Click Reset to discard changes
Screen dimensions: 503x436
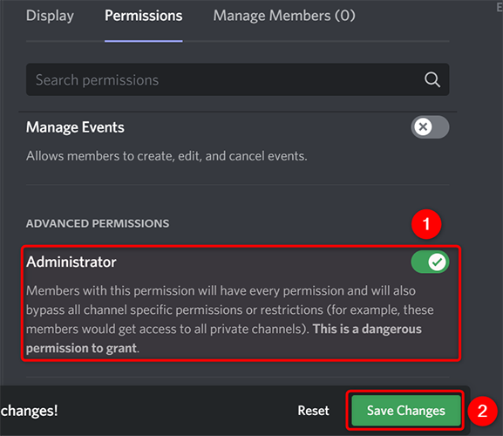coord(314,411)
